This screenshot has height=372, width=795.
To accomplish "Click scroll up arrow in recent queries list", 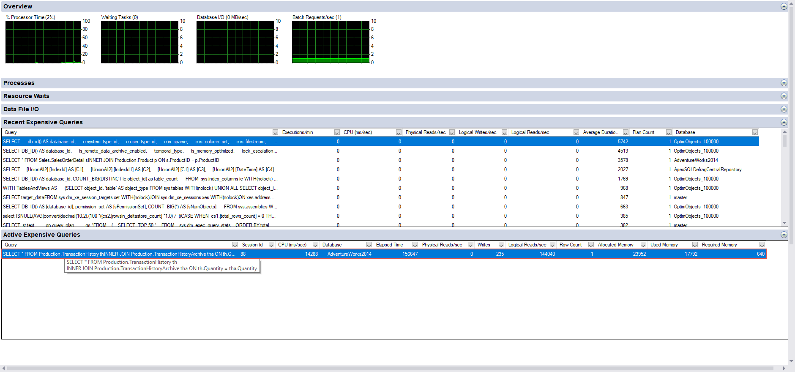I will [784, 131].
